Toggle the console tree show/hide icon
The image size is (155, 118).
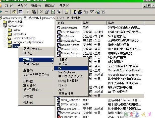coord(20,12)
